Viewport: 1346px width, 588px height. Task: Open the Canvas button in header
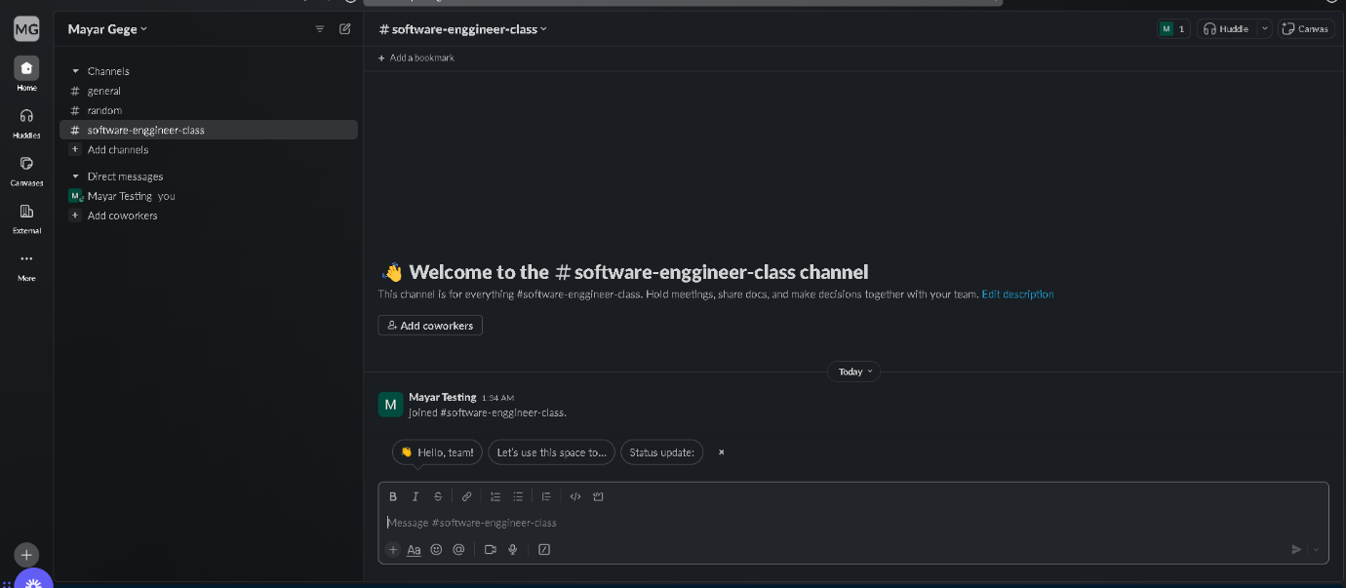(x=1306, y=29)
